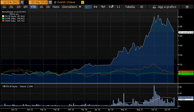Select the line chart type icon
Image resolution: width=194 pixels, height=112 pixels.
pos(88,7)
